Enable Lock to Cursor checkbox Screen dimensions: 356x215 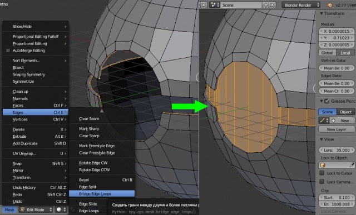[x=322, y=173]
